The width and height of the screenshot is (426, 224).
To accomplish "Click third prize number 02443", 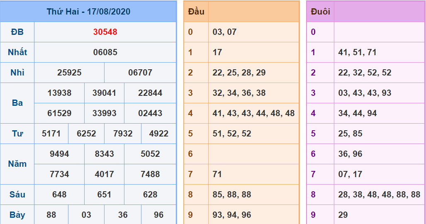I will (x=150, y=113).
